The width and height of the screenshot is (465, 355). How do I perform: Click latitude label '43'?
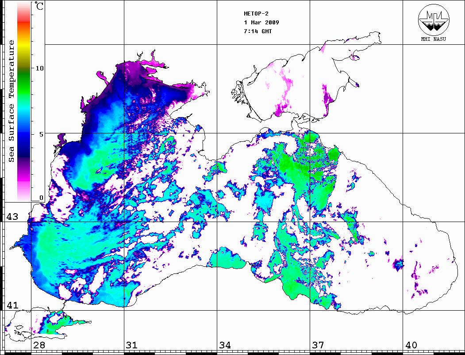(x=12, y=217)
